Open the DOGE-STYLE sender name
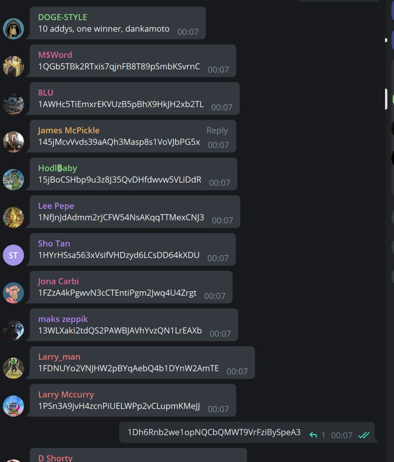 (x=63, y=17)
